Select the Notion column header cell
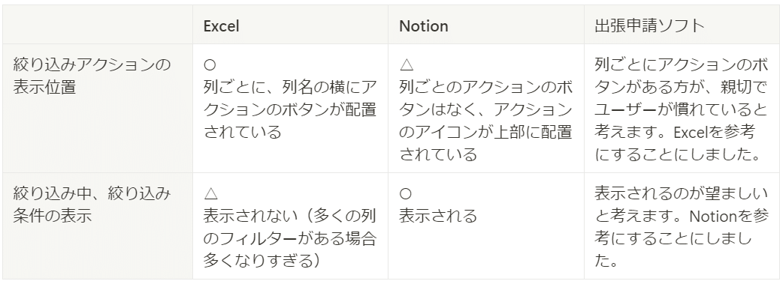Viewport: 780px width, 281px height. (486, 25)
